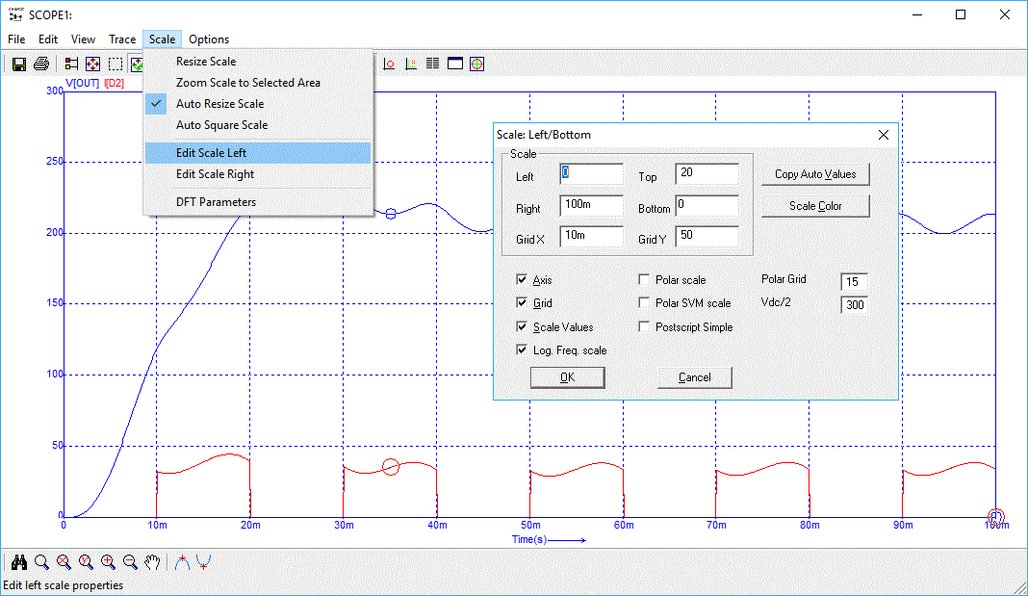The height and width of the screenshot is (596, 1028).
Task: Click the four-arrow resize scale icon
Action: click(93, 64)
